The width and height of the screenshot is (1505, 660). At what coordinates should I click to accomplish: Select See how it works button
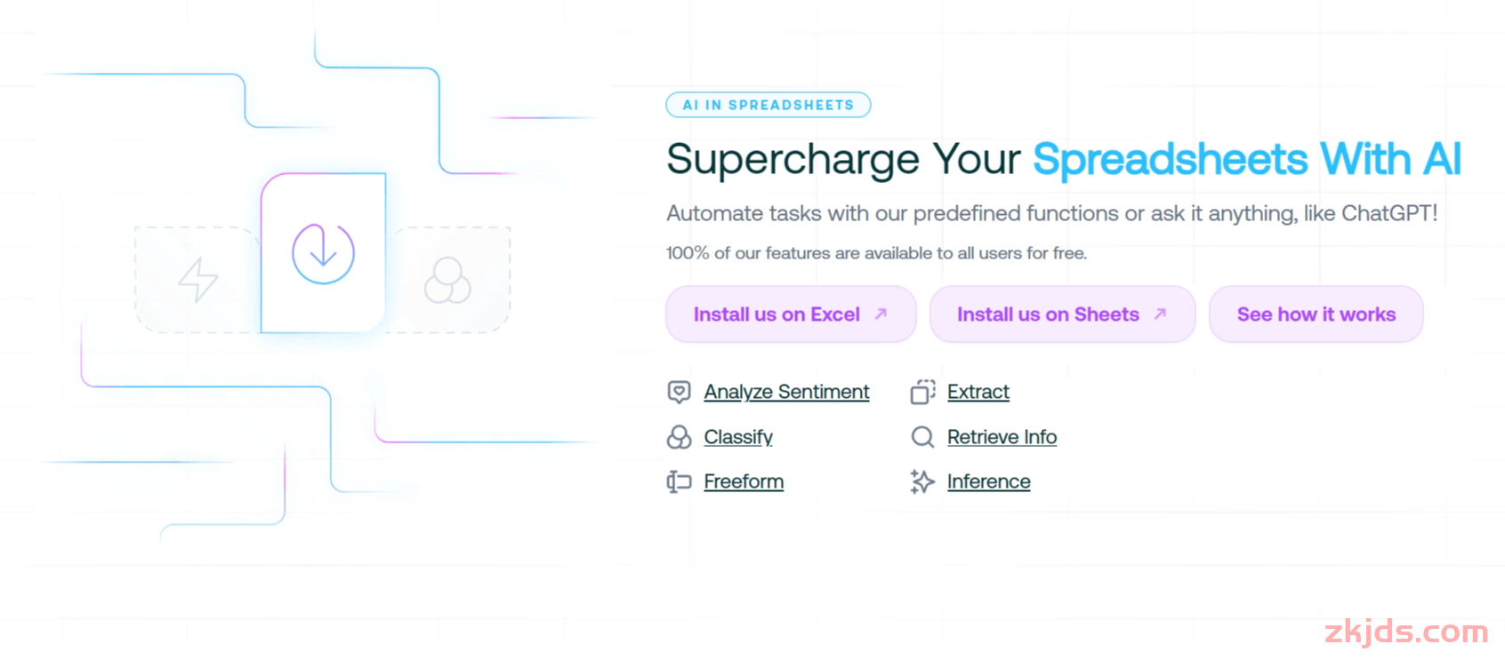pos(1316,314)
